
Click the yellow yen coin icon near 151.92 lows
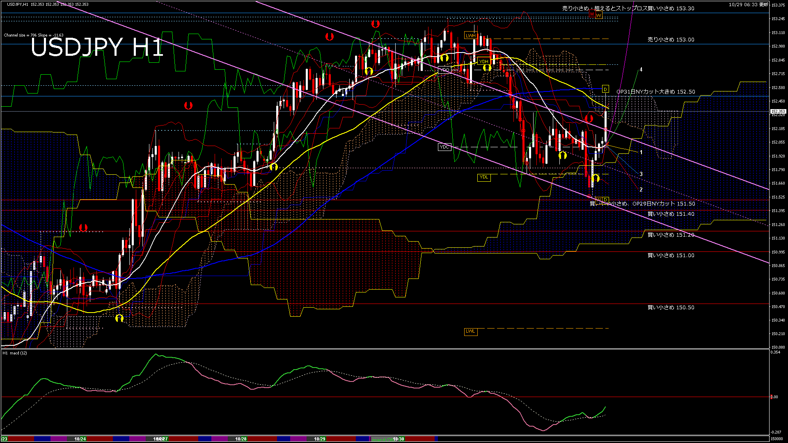tap(563, 154)
